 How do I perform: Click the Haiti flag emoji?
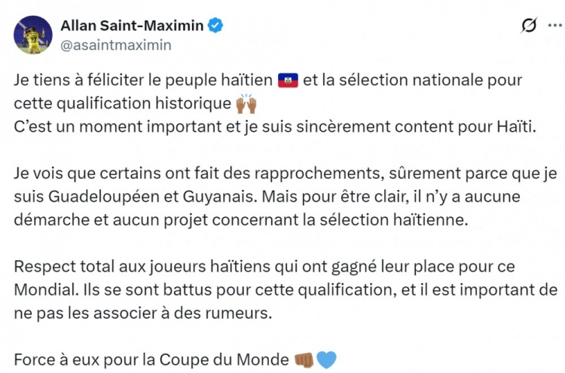tap(289, 81)
